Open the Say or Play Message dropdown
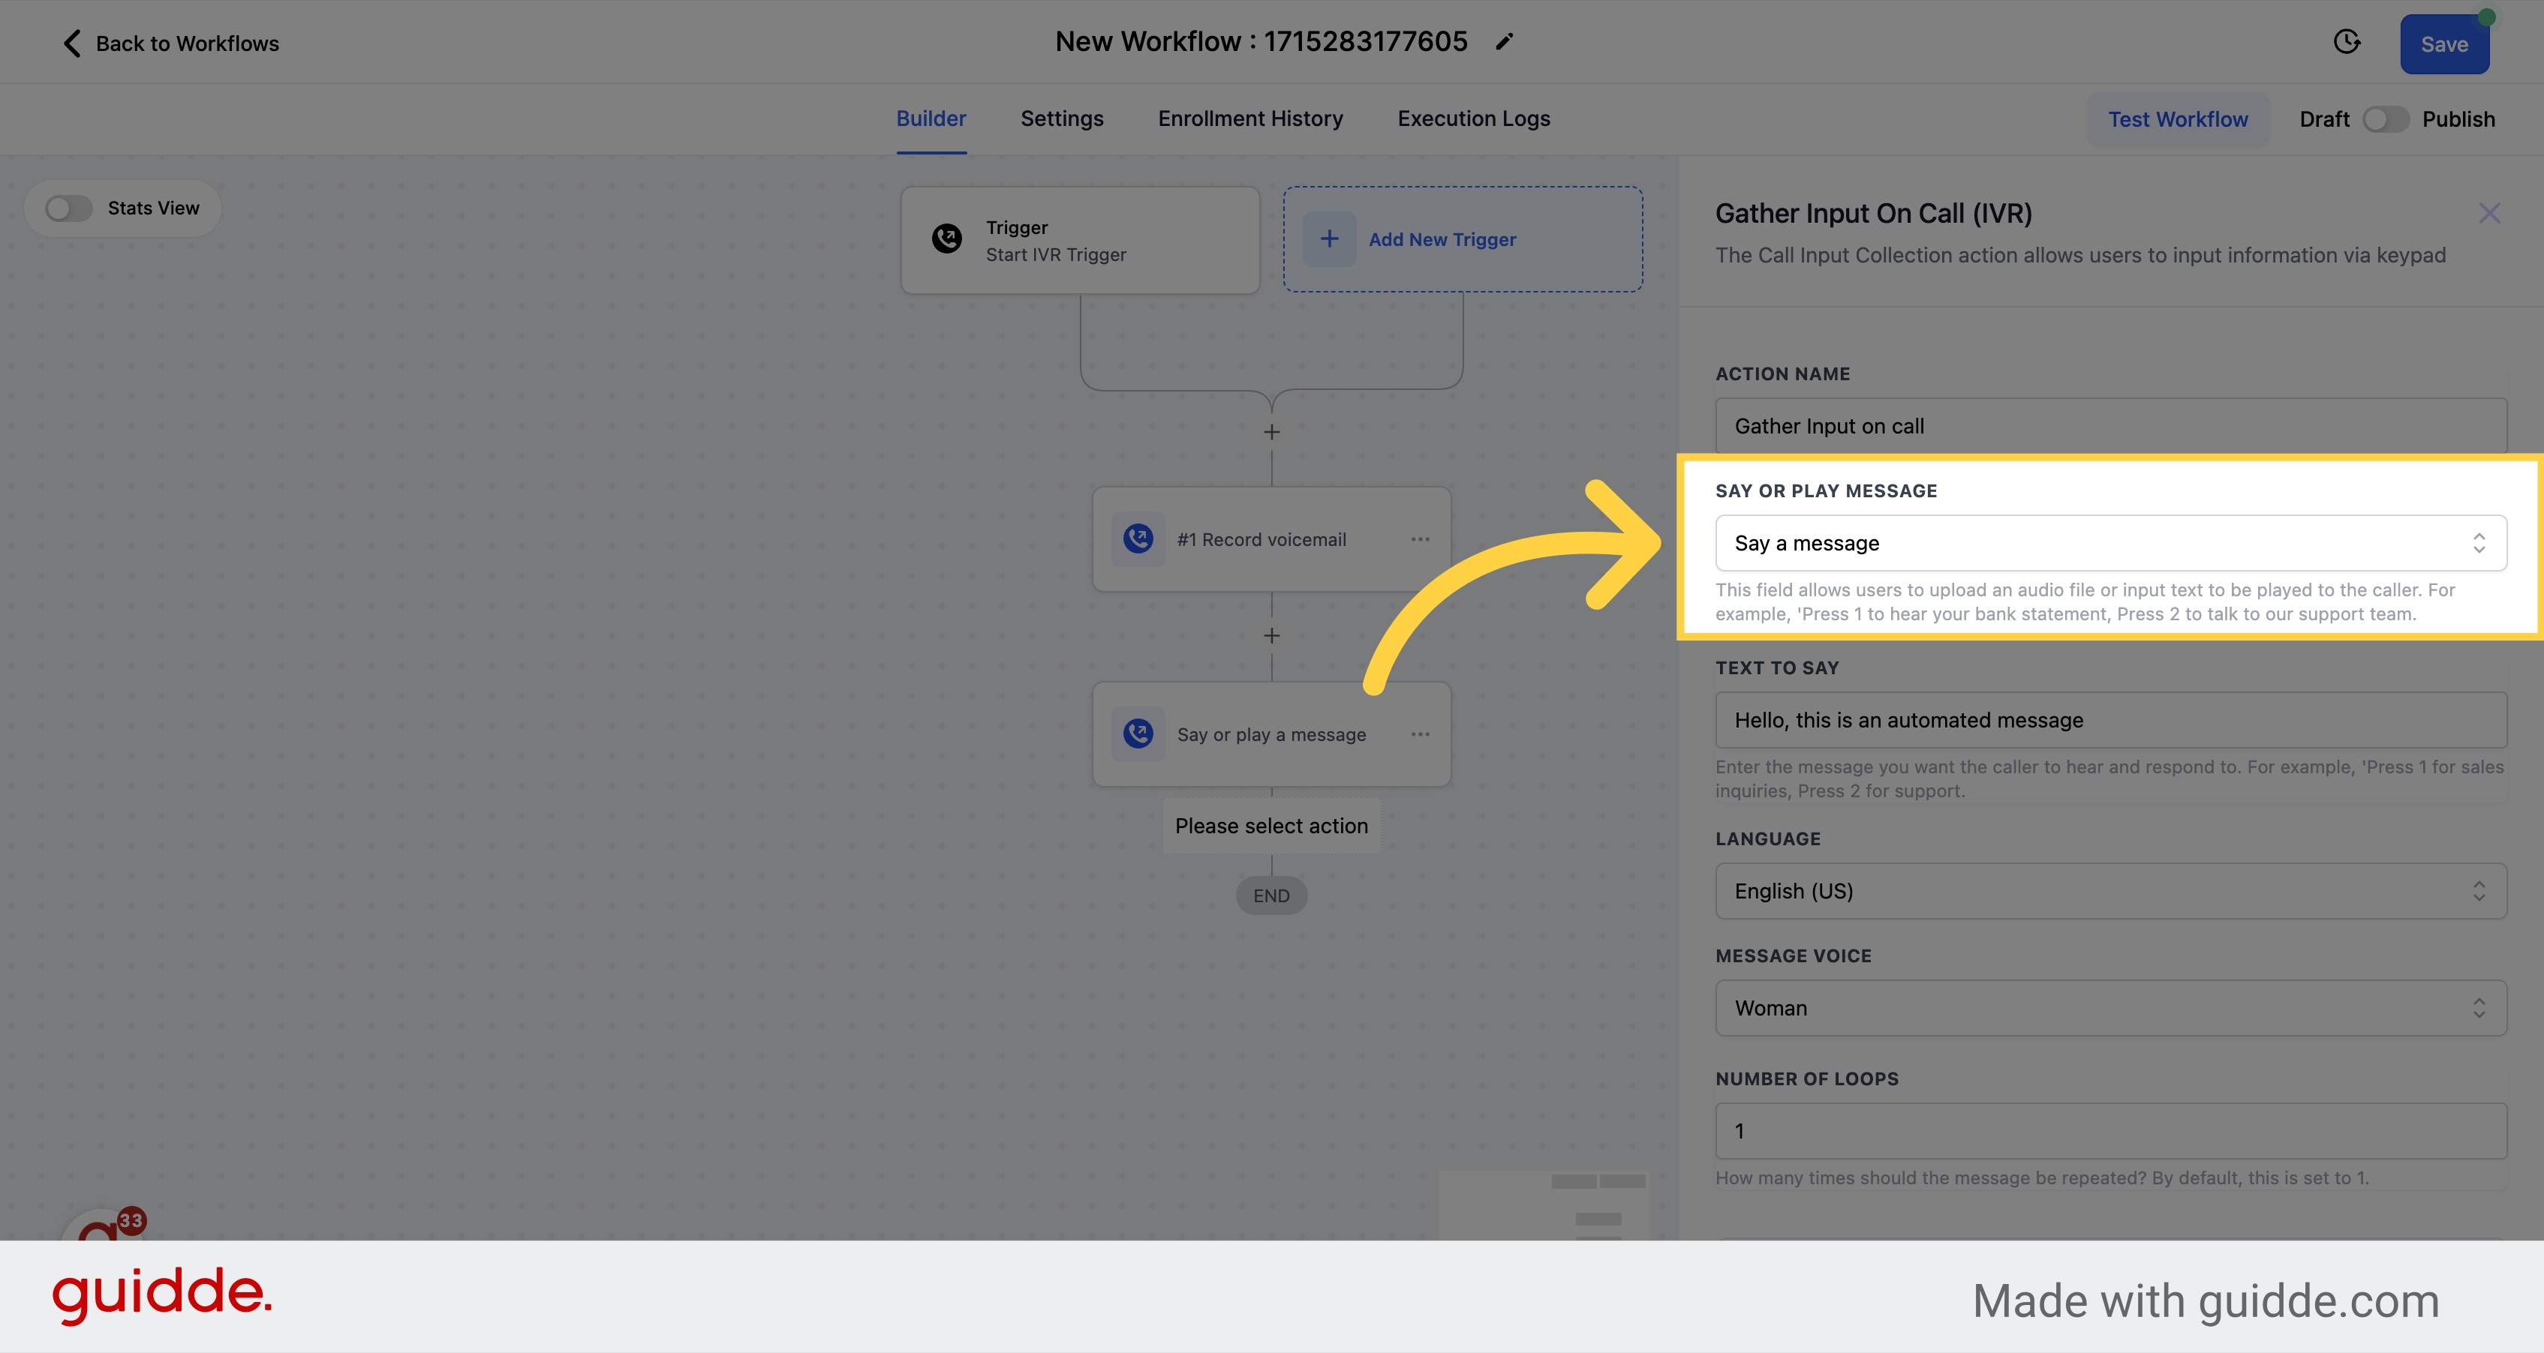2544x1353 pixels. pos(2110,543)
